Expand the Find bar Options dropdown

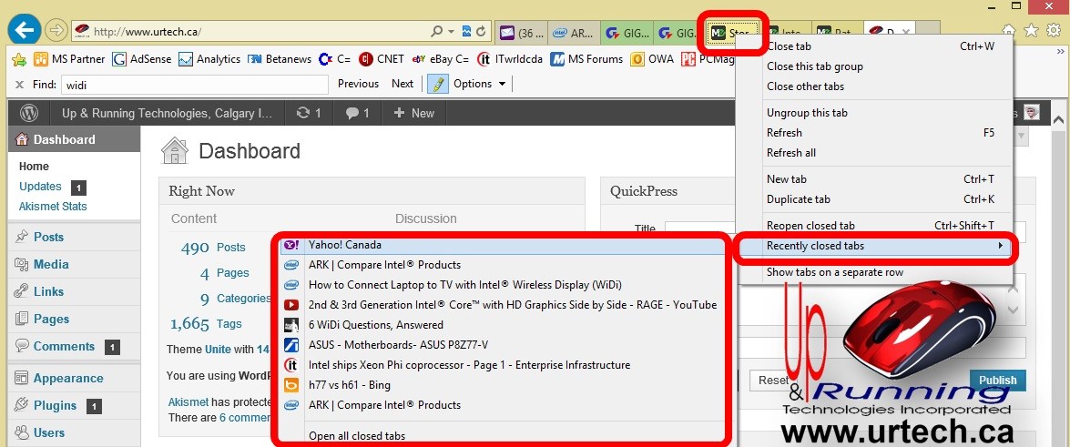point(479,84)
